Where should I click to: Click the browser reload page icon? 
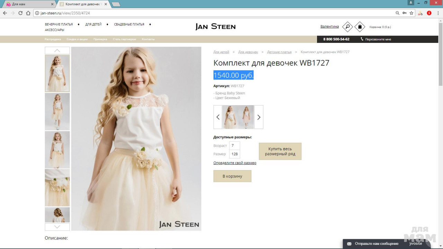20,13
